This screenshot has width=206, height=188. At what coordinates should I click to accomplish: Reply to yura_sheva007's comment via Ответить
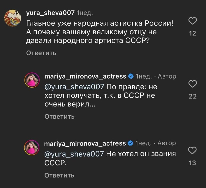[x=41, y=53]
